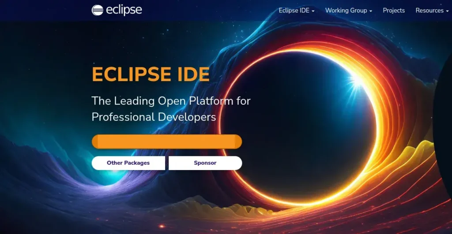Image resolution: width=452 pixels, height=234 pixels.
Task: Click the Sponsor button
Action: 205,163
